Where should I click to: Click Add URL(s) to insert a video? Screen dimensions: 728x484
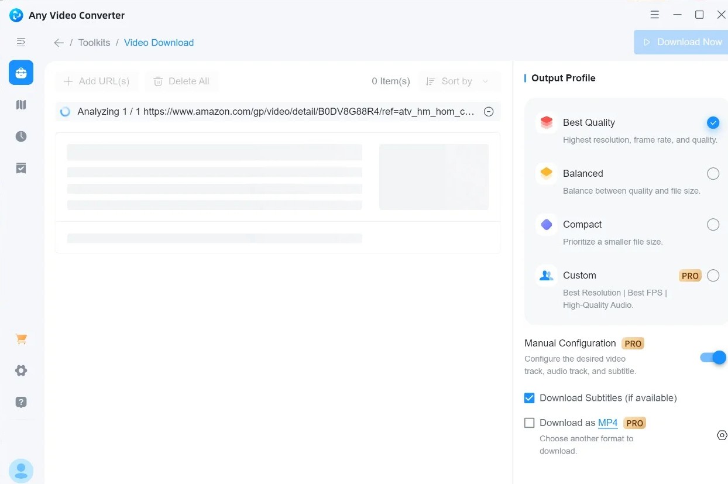(96, 81)
